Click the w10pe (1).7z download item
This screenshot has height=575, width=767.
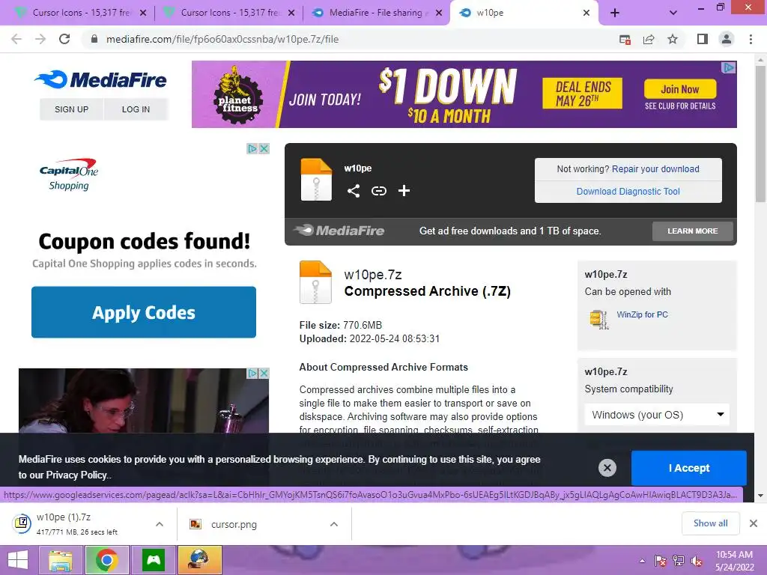(78, 524)
